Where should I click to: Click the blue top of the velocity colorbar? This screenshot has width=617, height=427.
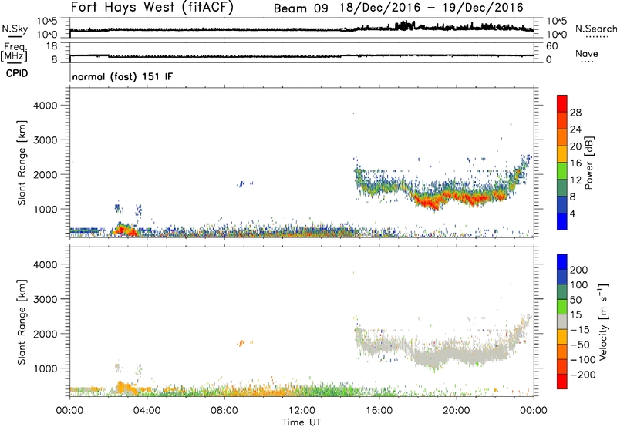562,262
